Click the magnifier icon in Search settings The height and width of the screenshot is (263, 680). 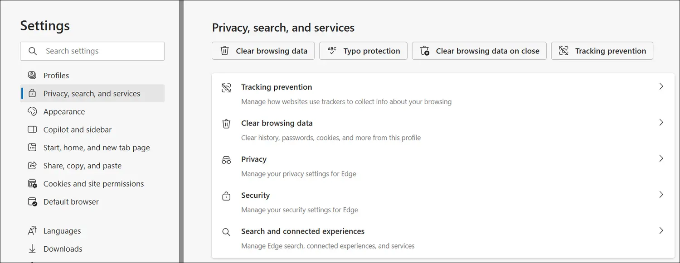[33, 51]
